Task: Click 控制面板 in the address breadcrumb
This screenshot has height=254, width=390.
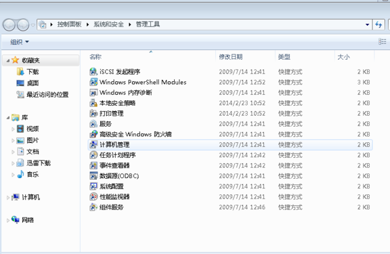Action: click(70, 24)
